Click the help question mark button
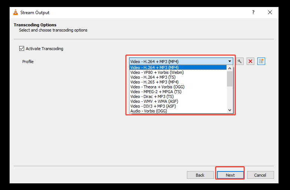 pos(253,12)
